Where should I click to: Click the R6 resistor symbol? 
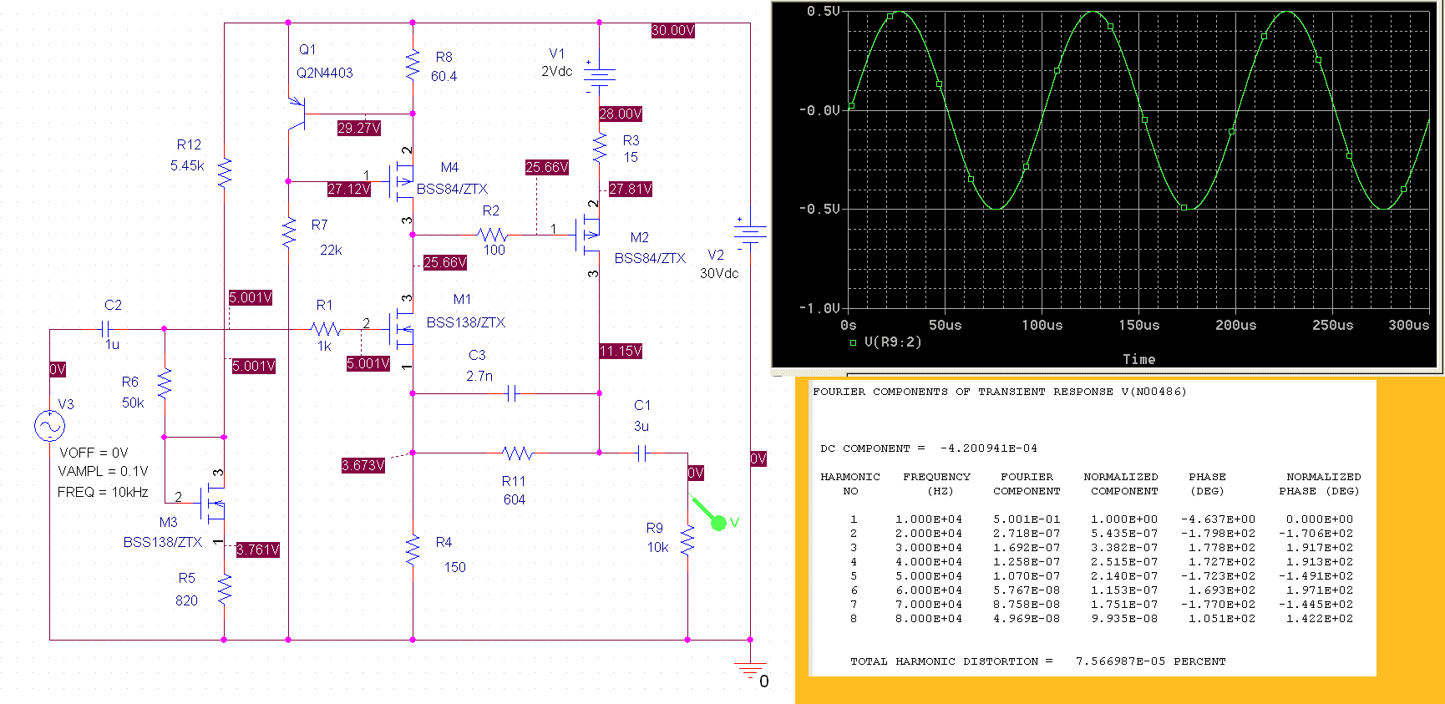(x=165, y=382)
